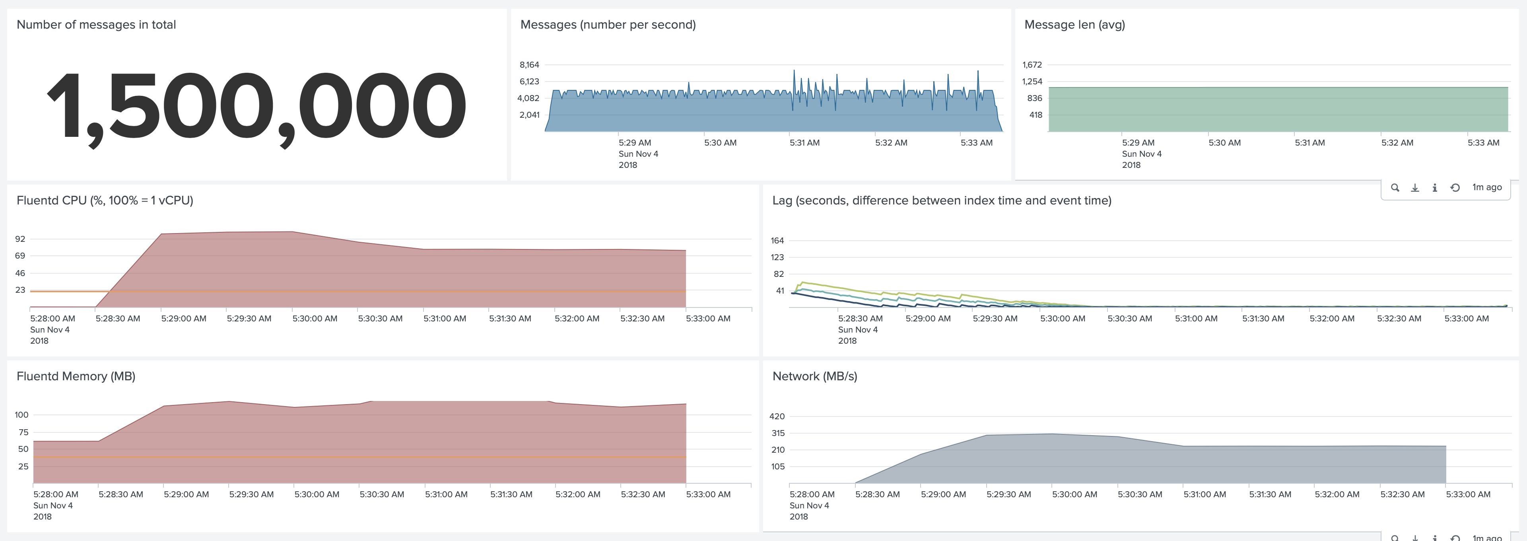1527x541 pixels.
Task: Select the Lag (seconds...) panel title
Action: pos(941,200)
